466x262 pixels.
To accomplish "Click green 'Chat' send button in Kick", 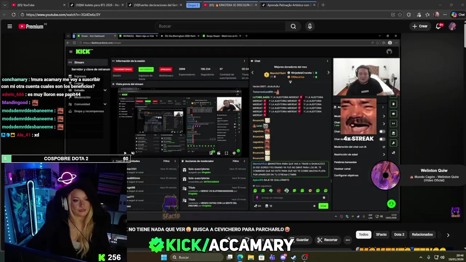I will 323,206.
